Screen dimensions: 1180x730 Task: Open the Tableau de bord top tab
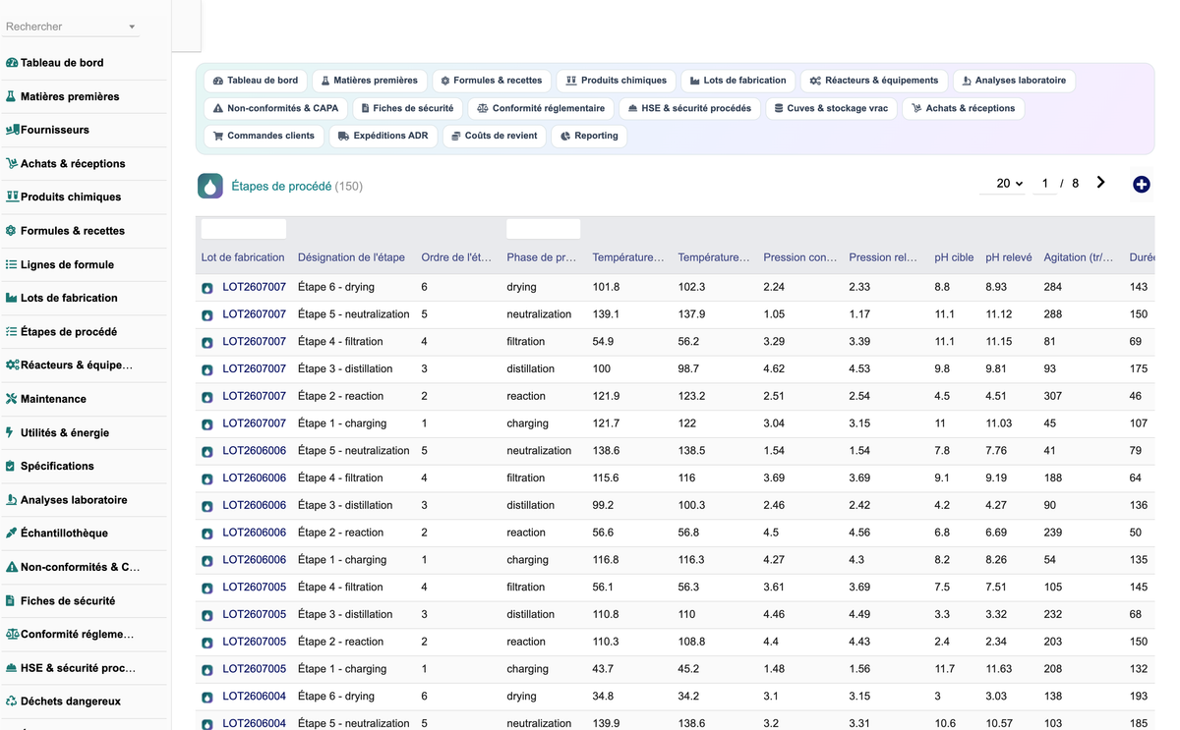256,81
